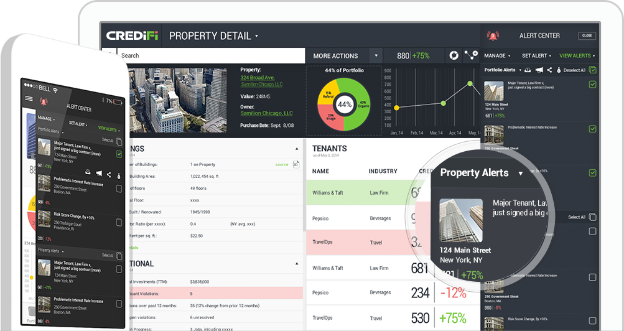Expand the magnified Property Alerts dropdown
624x331 pixels.
pyautogui.click(x=521, y=173)
